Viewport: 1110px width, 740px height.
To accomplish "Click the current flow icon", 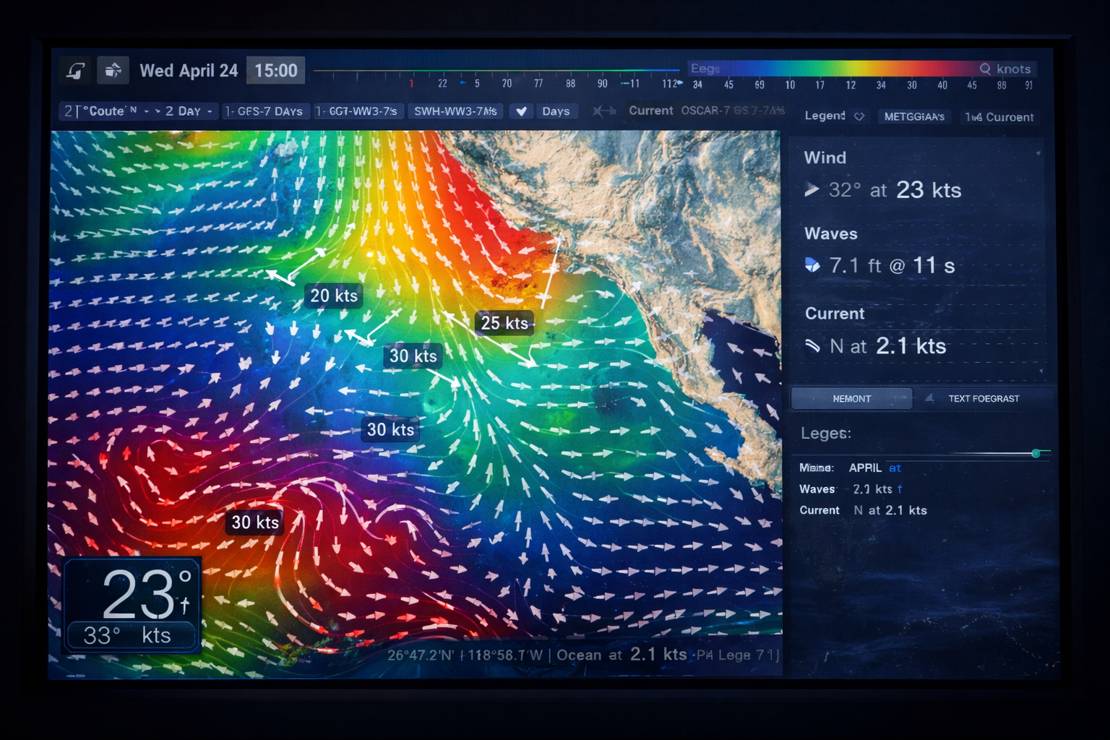I will (812, 346).
